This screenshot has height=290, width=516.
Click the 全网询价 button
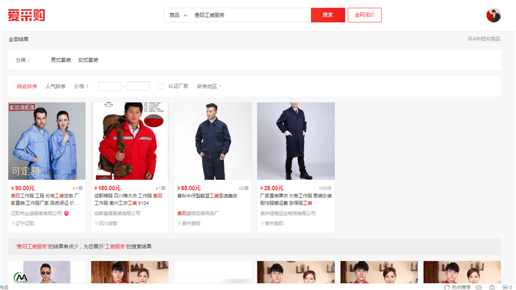click(x=364, y=15)
